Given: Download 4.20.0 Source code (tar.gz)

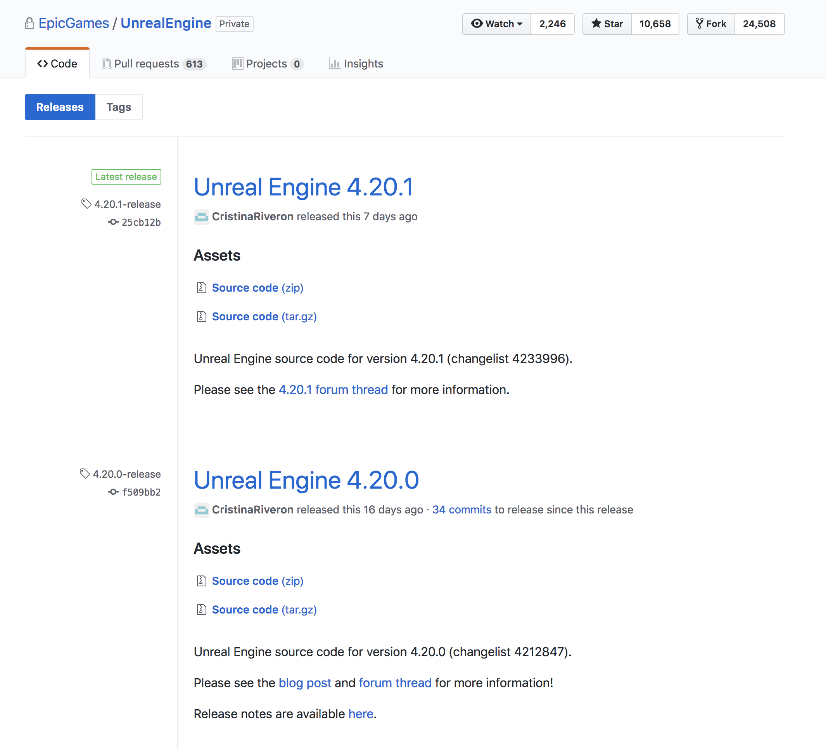Looking at the screenshot, I should 264,610.
